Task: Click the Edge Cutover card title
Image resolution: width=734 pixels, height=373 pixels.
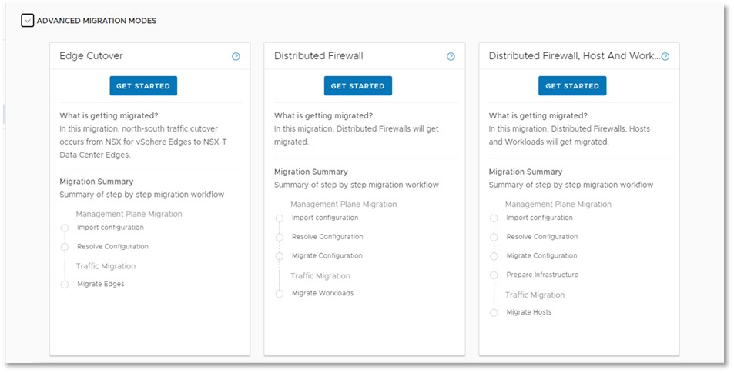Action: point(91,56)
